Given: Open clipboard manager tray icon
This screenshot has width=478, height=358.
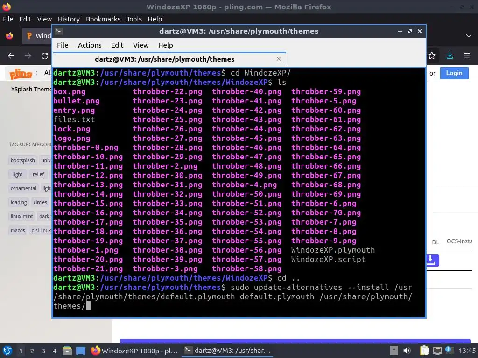Looking at the screenshot, I should tap(424, 351).
